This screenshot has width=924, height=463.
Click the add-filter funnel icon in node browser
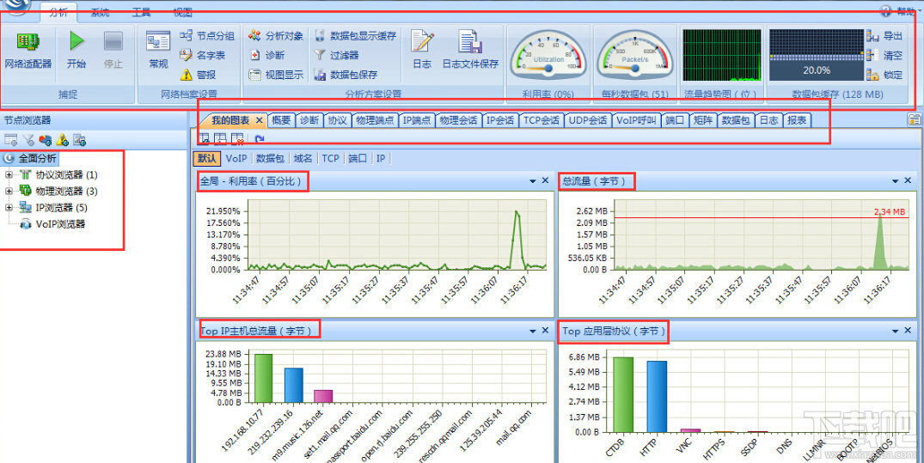[28, 140]
